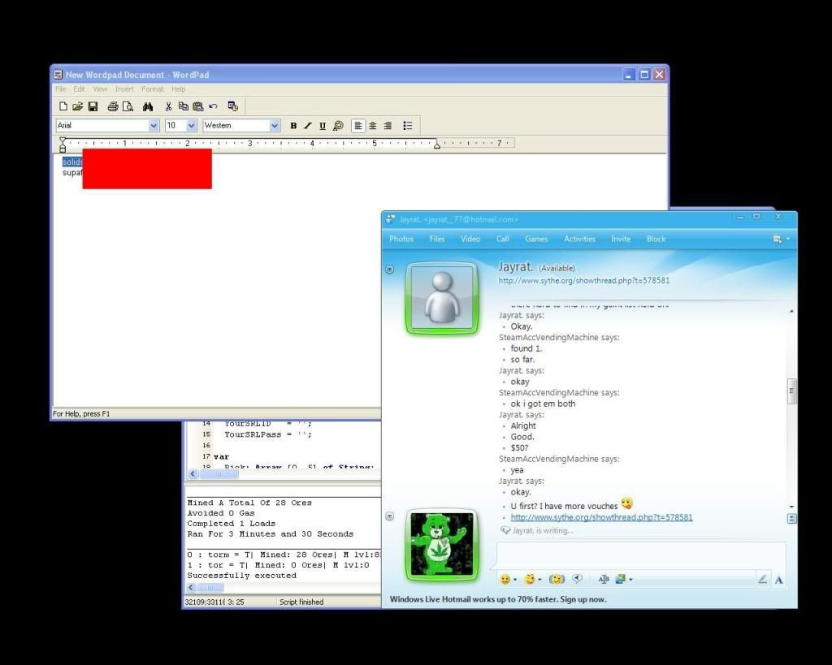Open the emoticon picker smiley icon

[x=505, y=580]
